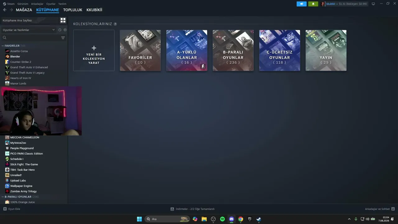Click the wallet balance $1.31
Viewport: 398px width, 224px height.
(x=353, y=4)
